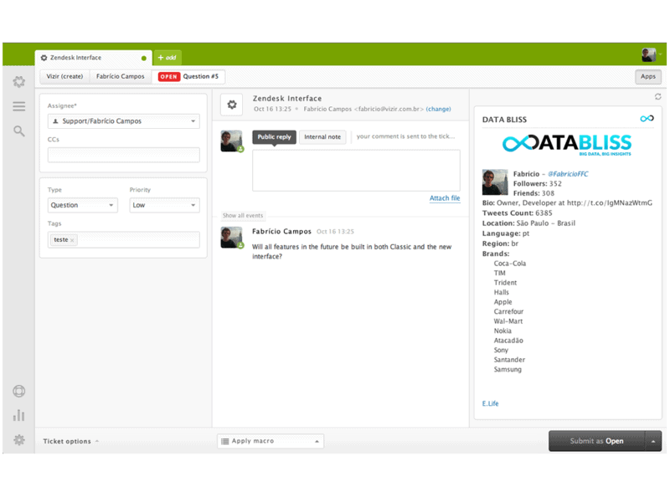The image size is (670, 502).
Task: Open the reporting bar chart icon
Action: point(18,415)
